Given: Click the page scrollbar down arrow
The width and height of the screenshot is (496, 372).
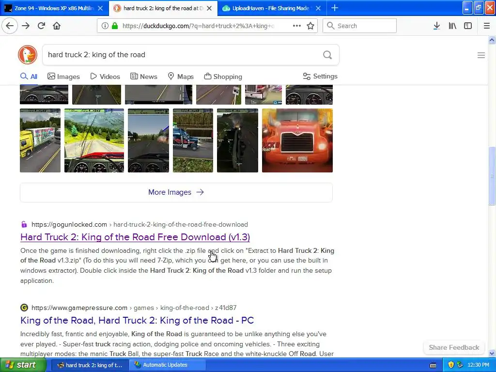Looking at the screenshot, I should coord(492,353).
